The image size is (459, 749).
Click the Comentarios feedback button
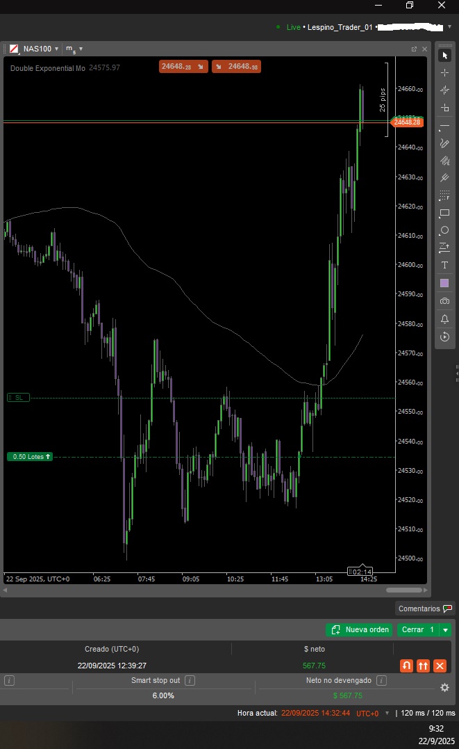[x=425, y=609]
